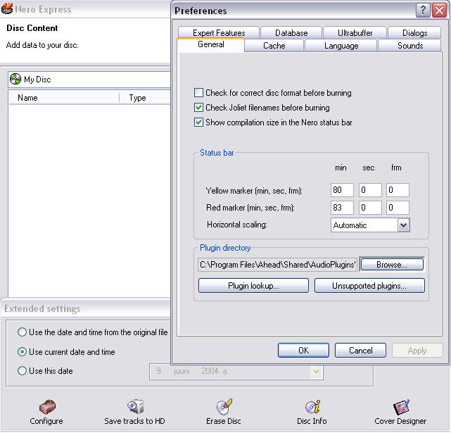Click the plugin directory path field

click(x=277, y=265)
